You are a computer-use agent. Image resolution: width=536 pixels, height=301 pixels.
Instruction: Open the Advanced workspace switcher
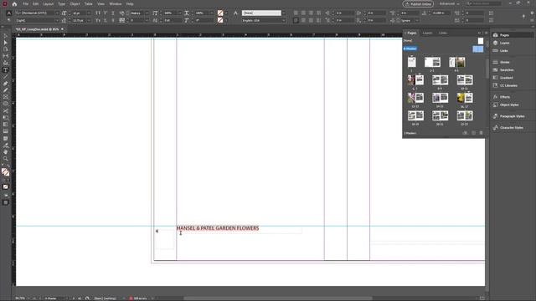pyautogui.click(x=450, y=3)
